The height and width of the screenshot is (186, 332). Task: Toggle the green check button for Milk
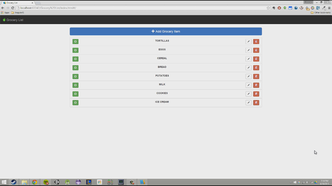pyautogui.click(x=75, y=85)
